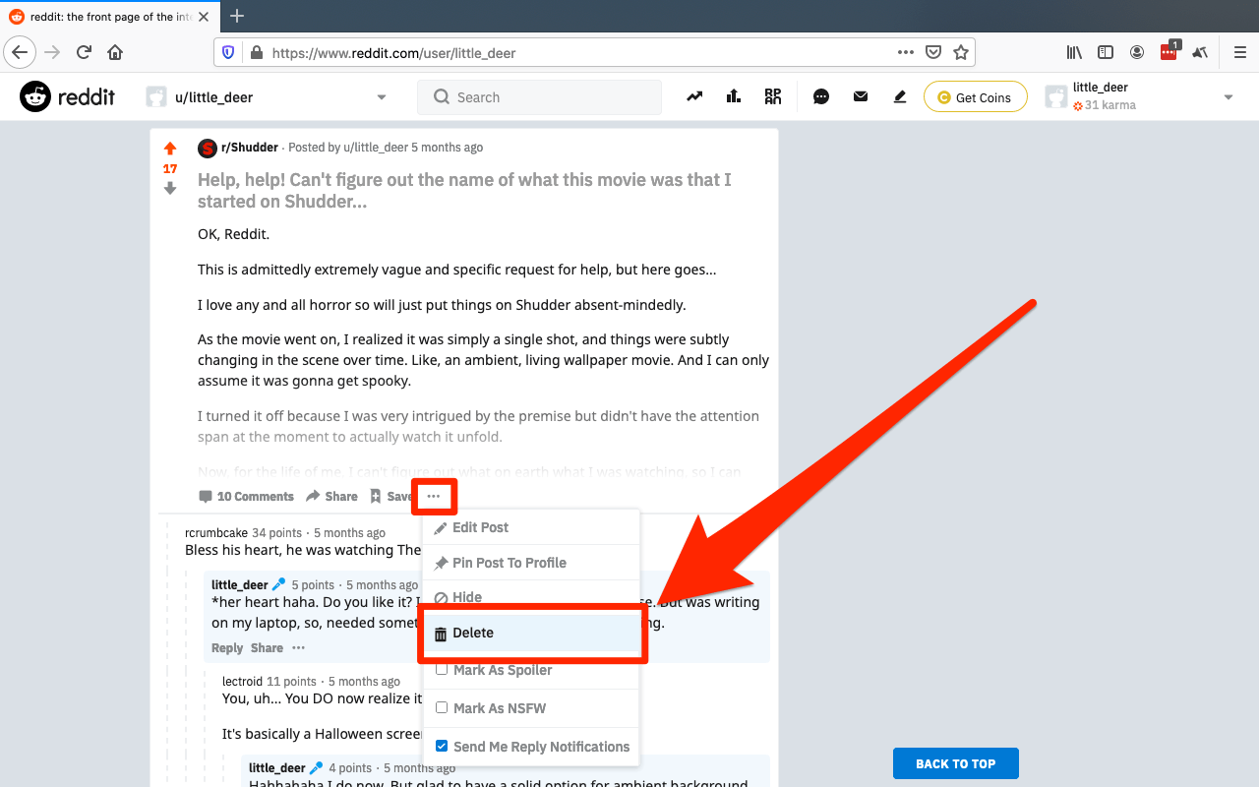The height and width of the screenshot is (787, 1259).
Task: Click into the Reddit Search field
Action: point(539,96)
